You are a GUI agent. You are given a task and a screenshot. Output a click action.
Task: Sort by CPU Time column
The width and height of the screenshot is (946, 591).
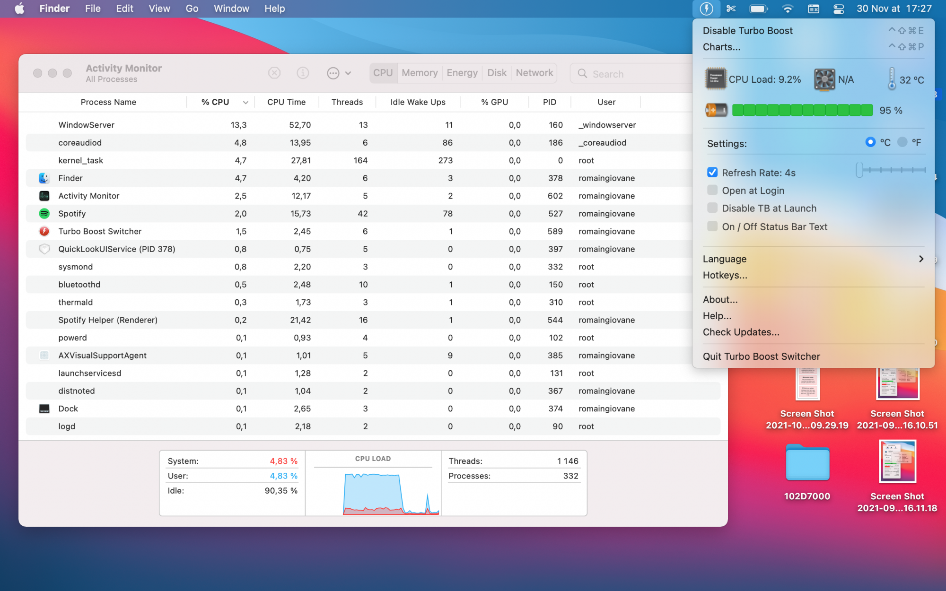(286, 102)
